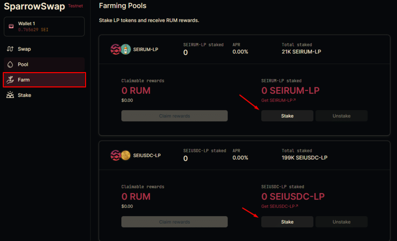The width and height of the screenshot is (397, 241).
Task: Click the Pool droplet icon
Action: click(x=10, y=64)
